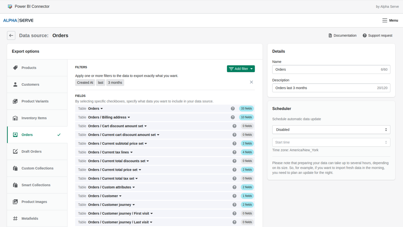The image size is (403, 227).
Task: Click the Customers person icon
Action: pyautogui.click(x=15, y=84)
